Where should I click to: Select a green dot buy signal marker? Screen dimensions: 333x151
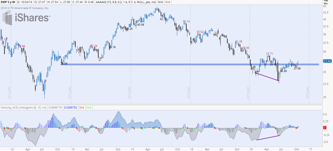coord(38,128)
